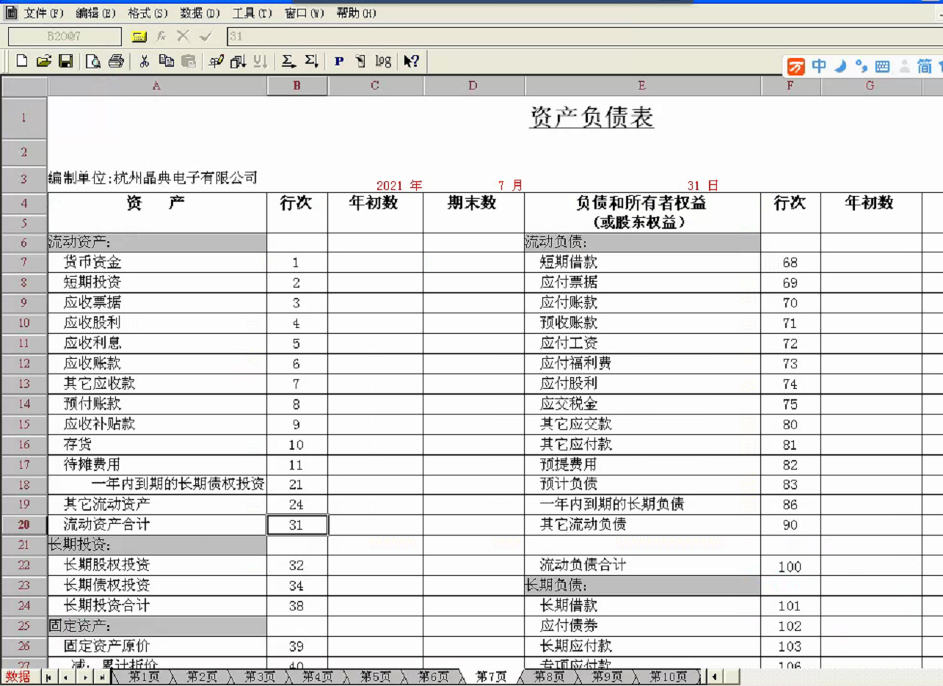Click the context help arrow-question icon
Screen dimensions: 943x686
coord(411,62)
